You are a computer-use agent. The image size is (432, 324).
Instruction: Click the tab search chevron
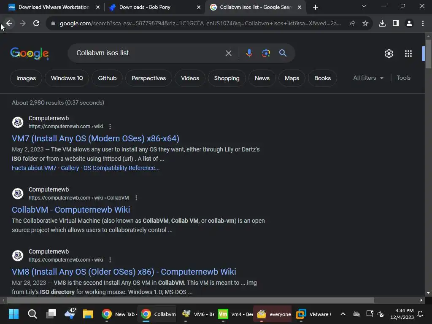(x=364, y=6)
